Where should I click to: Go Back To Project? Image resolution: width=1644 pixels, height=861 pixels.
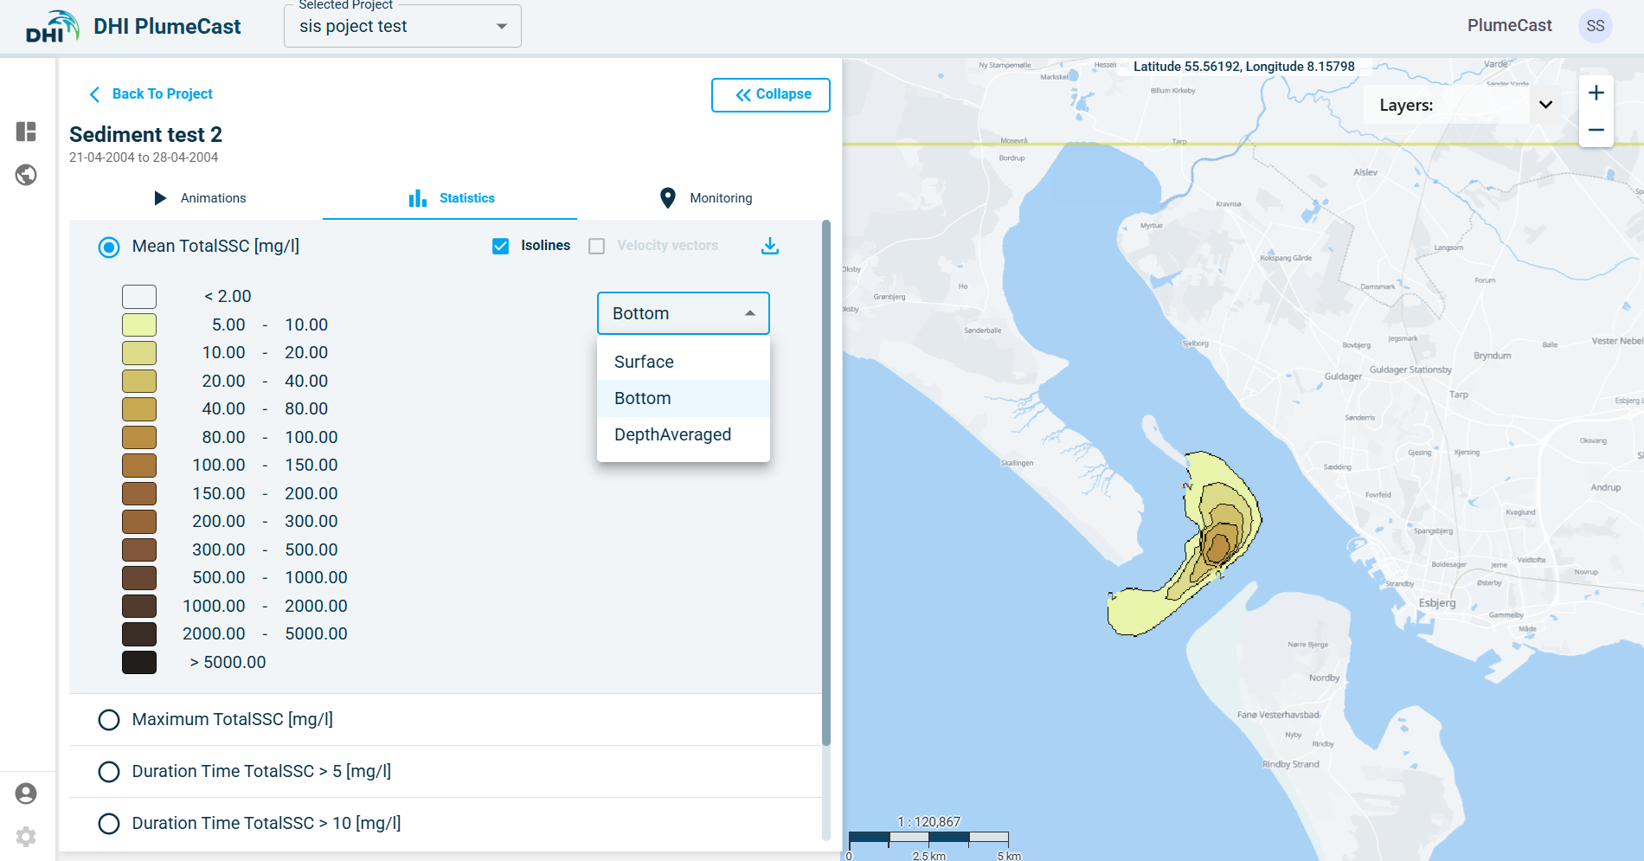coord(151,93)
